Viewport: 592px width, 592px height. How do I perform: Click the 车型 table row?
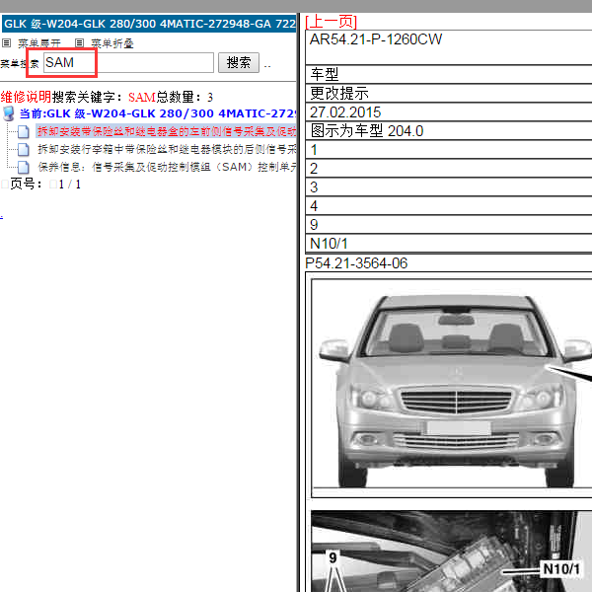point(449,74)
